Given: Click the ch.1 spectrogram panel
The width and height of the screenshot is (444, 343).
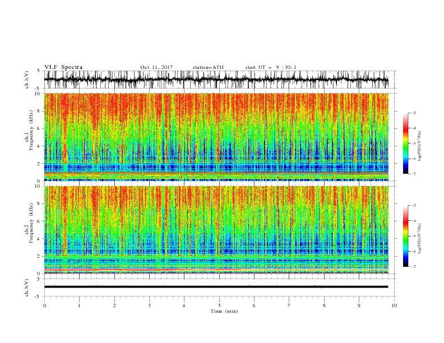Looking at the screenshot, I should click(x=216, y=137).
